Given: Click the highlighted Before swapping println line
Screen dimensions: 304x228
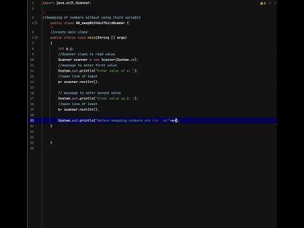Looking at the screenshot, I should [118, 120].
